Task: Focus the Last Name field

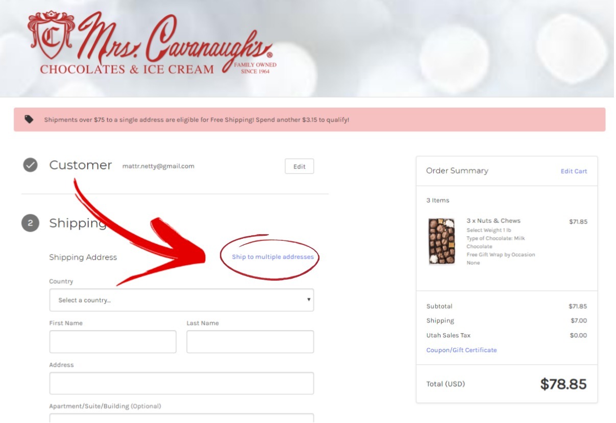Action: point(250,342)
